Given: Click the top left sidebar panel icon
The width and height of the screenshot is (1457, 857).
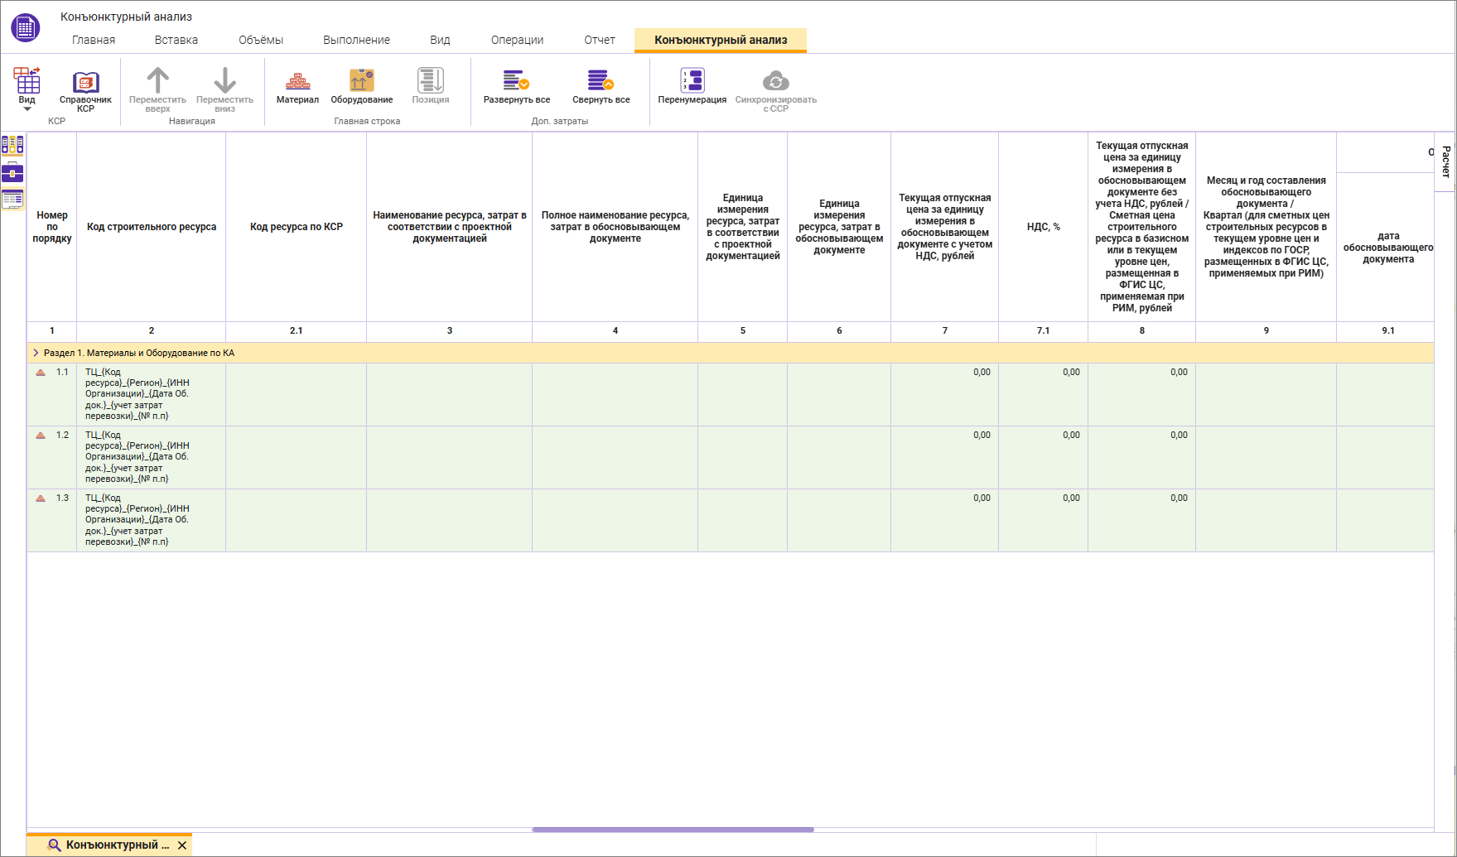Looking at the screenshot, I should tap(12, 146).
